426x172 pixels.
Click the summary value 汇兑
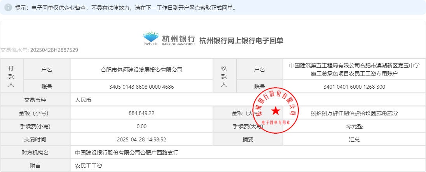[354, 139]
